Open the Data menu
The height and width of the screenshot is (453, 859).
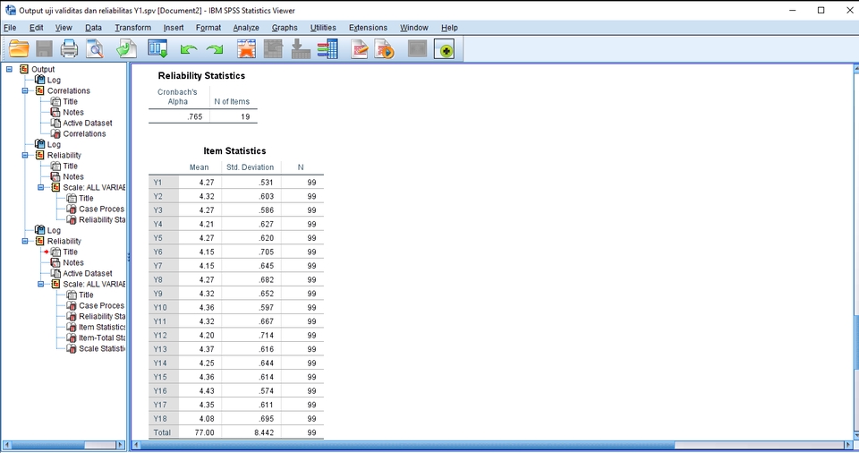93,28
